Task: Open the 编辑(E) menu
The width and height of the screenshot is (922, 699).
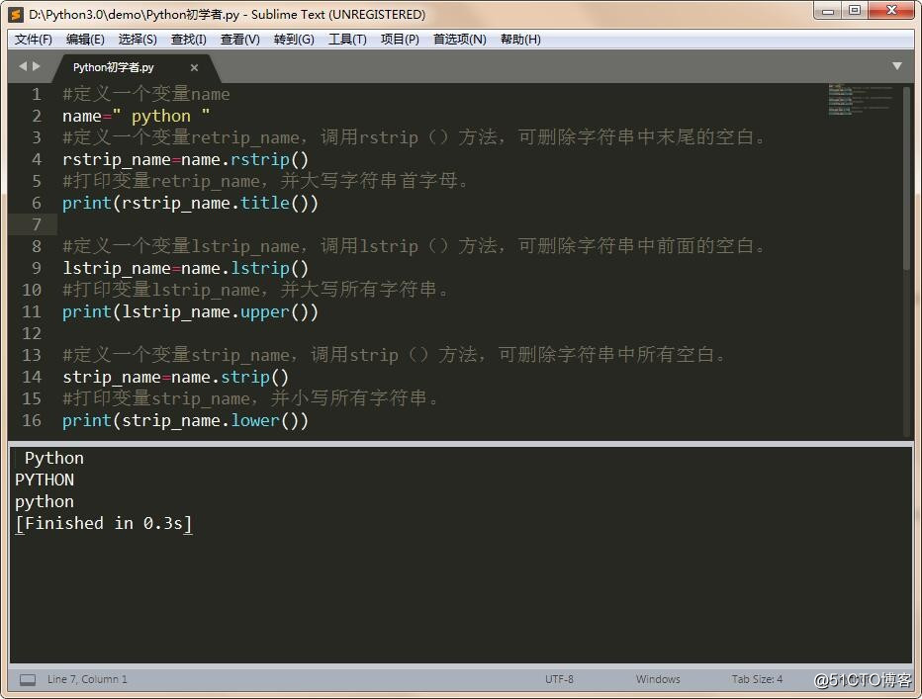Action: pos(85,40)
